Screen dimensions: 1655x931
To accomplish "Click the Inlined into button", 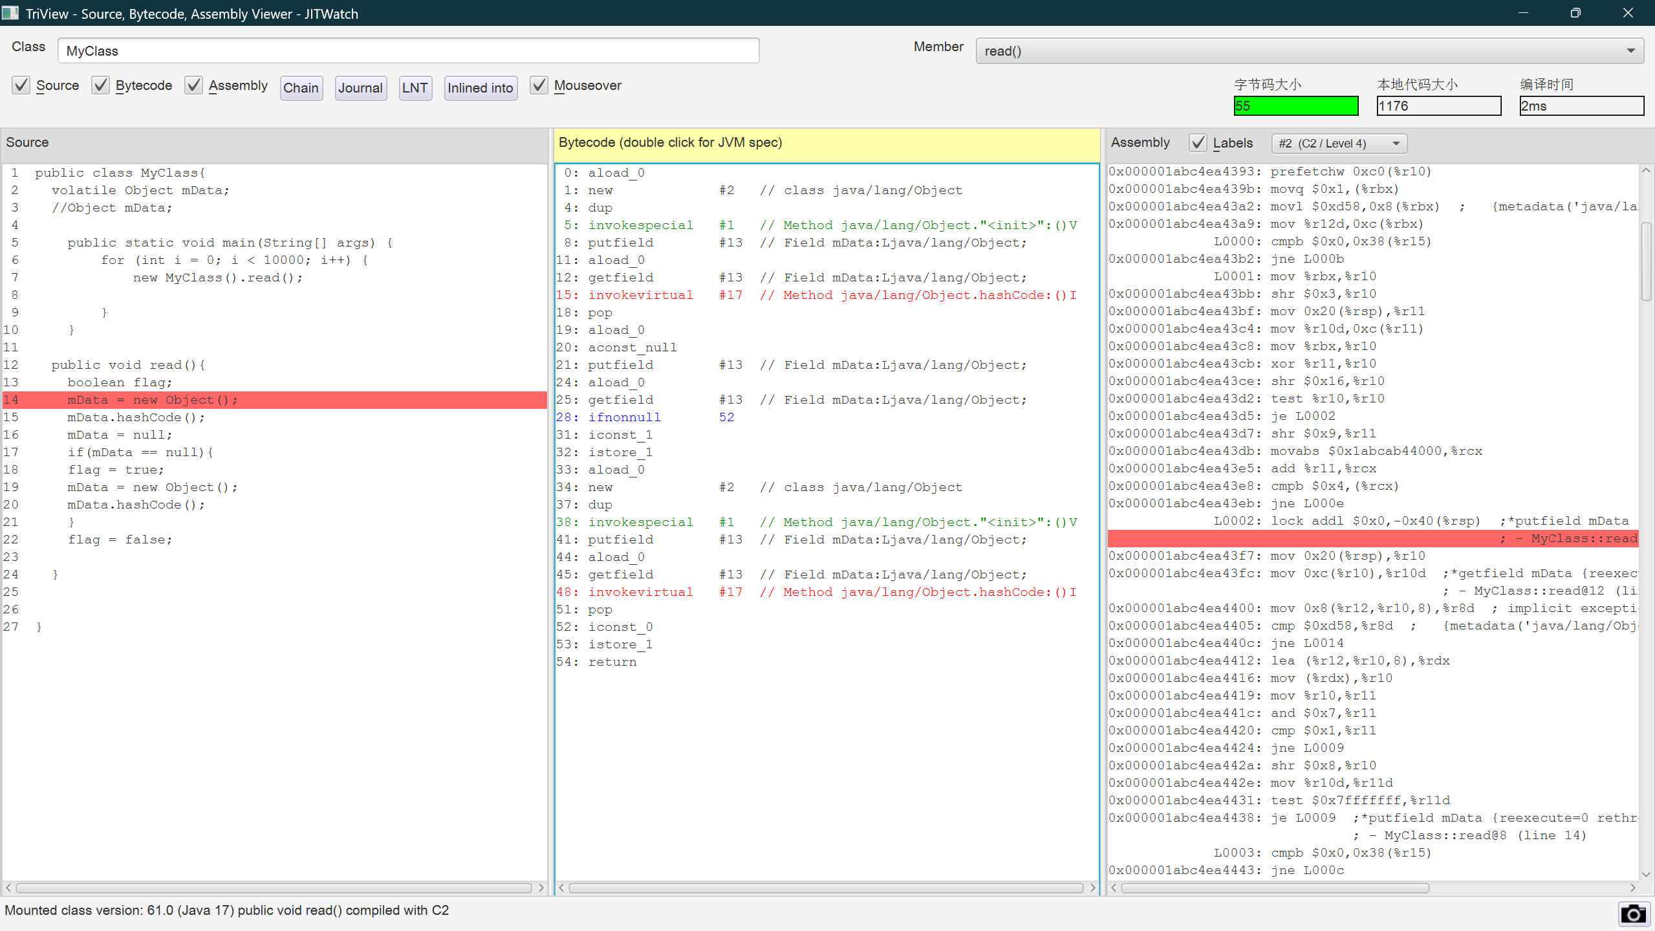I will [481, 88].
